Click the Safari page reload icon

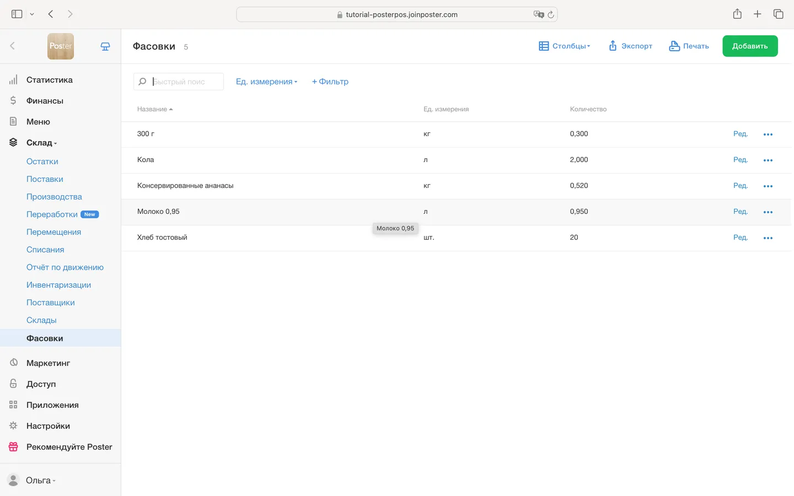click(550, 15)
